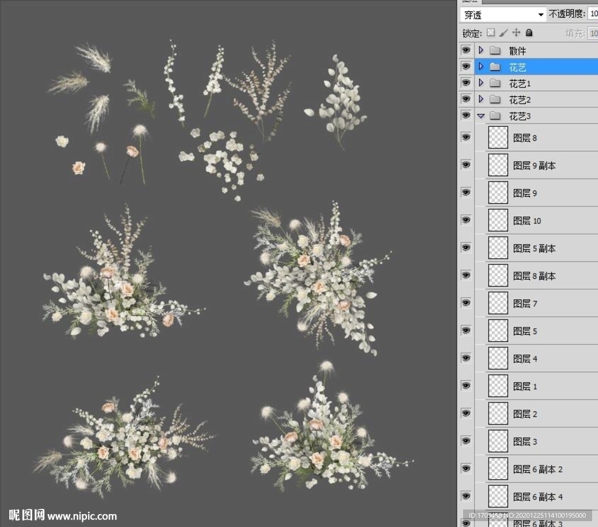Click the 花艺3 group folder icon
Screen dimensions: 598x527
pyautogui.click(x=495, y=116)
